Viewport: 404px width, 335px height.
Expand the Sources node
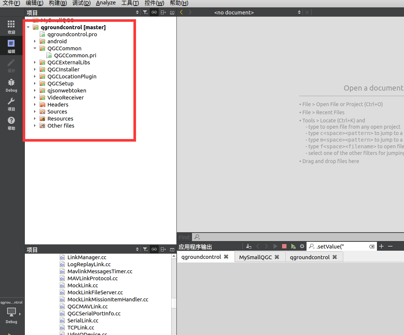coord(35,112)
